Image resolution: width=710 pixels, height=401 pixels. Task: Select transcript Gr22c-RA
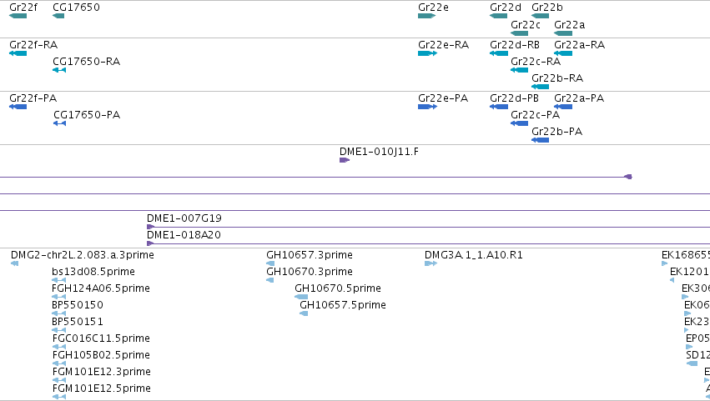point(520,70)
